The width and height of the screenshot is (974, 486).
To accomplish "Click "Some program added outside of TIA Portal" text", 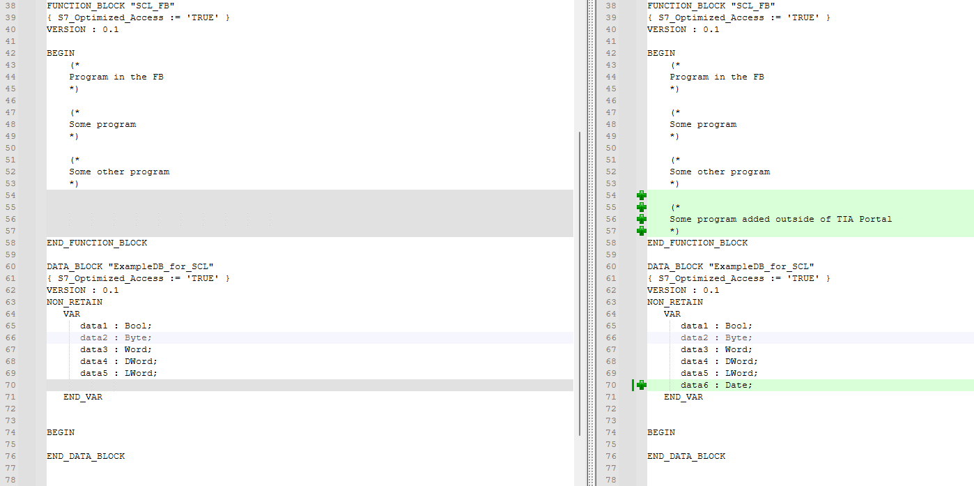I will point(780,219).
